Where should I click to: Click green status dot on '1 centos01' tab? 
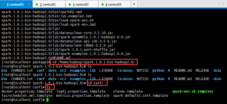click(x=4, y=4)
